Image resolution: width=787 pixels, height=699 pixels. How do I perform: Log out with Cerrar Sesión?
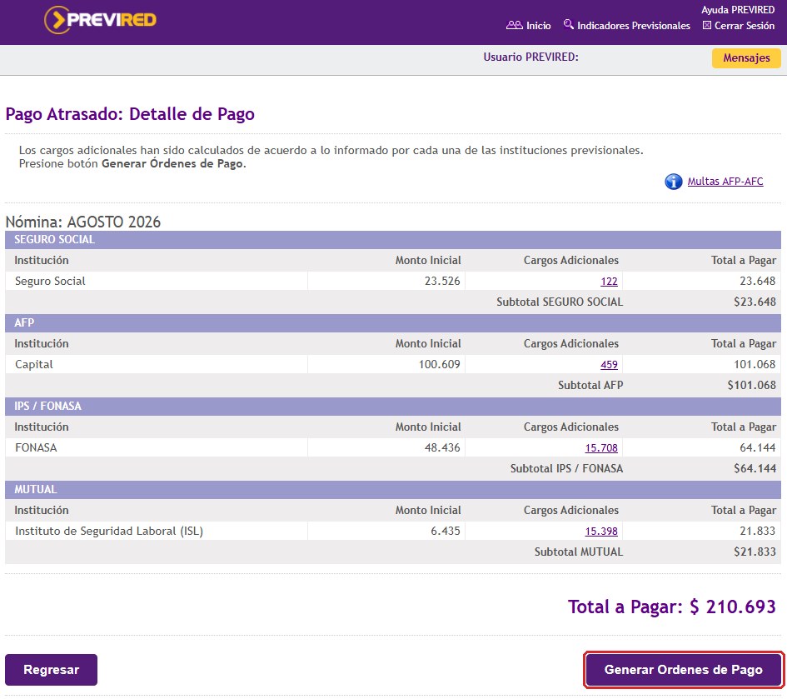point(745,26)
